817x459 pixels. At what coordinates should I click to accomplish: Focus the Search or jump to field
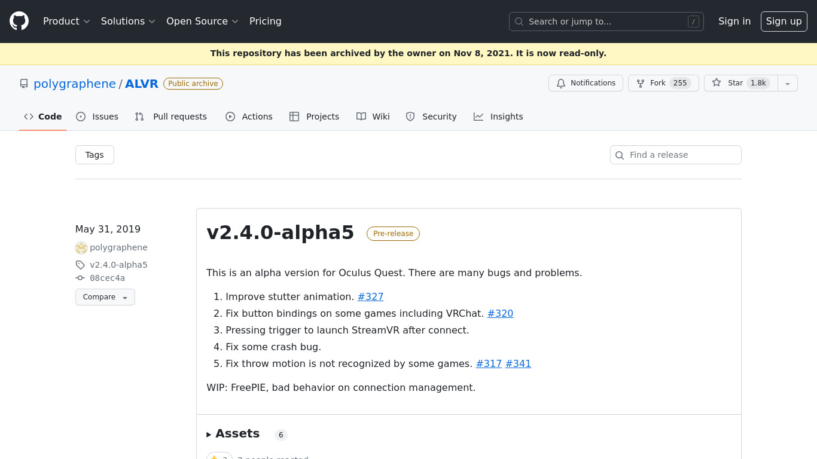(x=606, y=22)
